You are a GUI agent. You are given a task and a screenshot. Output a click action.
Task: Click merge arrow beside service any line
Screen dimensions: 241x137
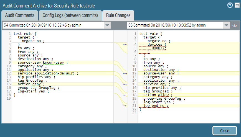coord(125,84)
